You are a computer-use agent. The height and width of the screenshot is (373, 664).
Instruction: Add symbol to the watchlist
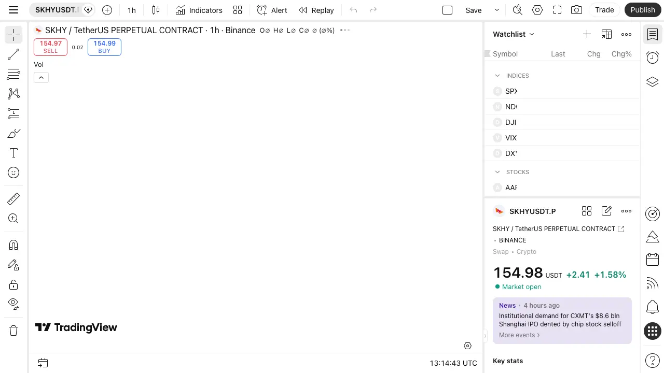pyautogui.click(x=587, y=34)
